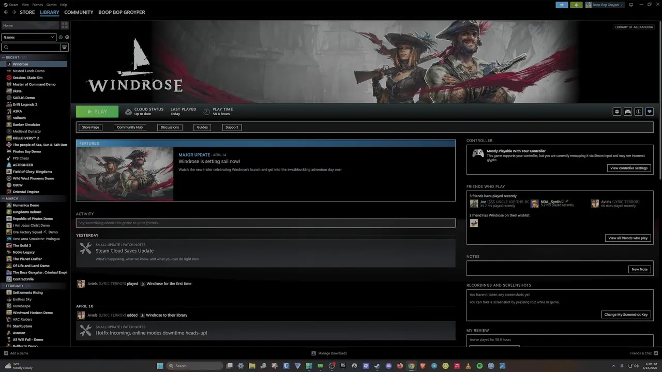Open controller layout icon below banner
The height and width of the screenshot is (372, 662).
click(x=628, y=112)
